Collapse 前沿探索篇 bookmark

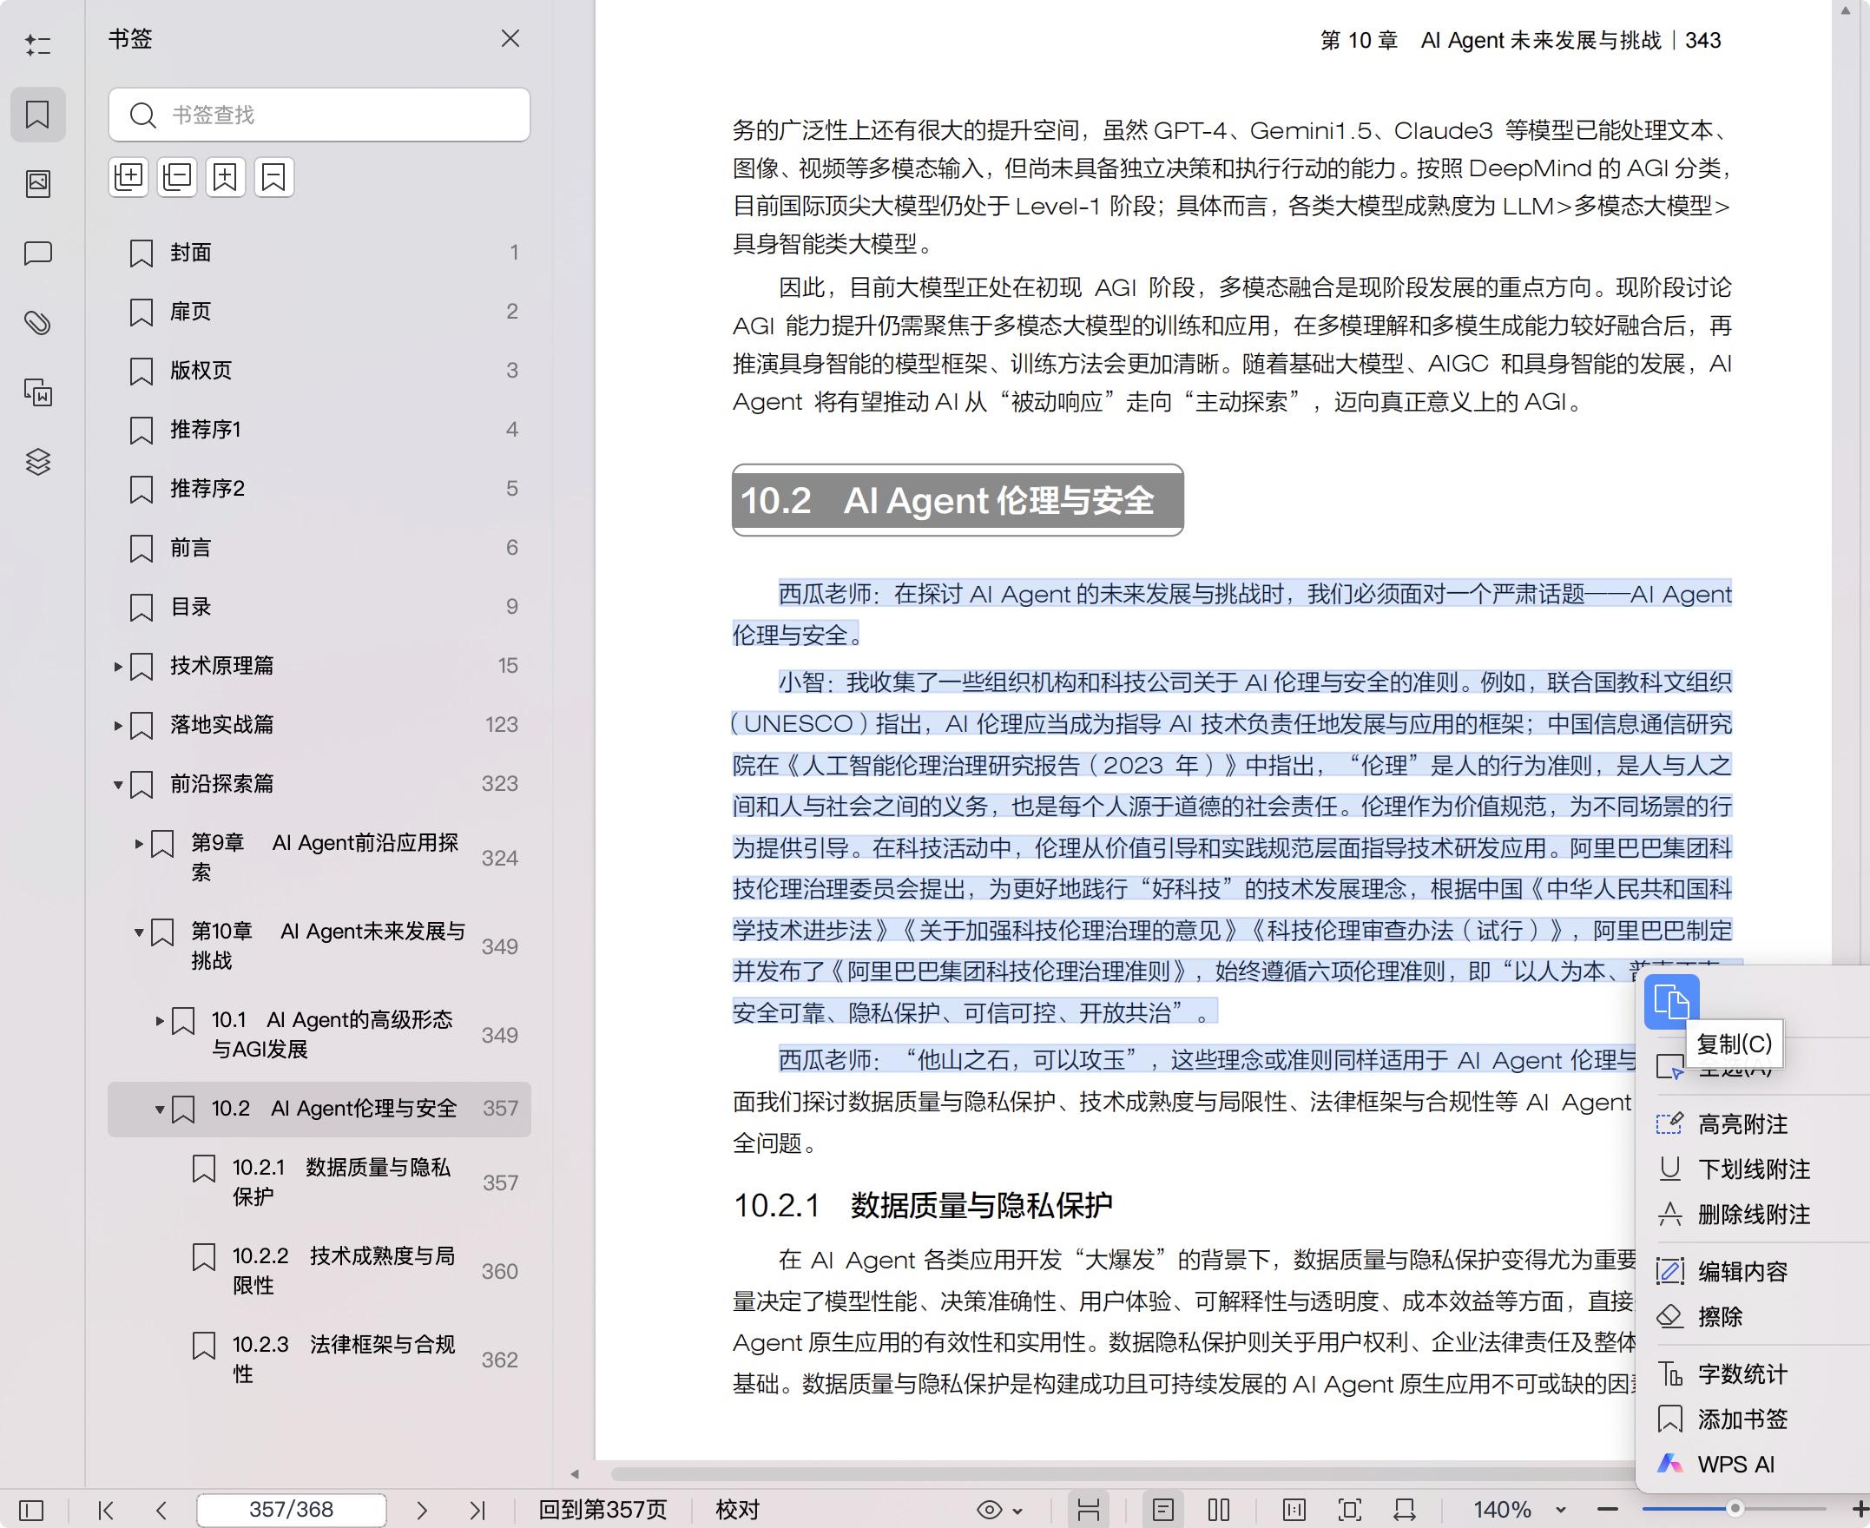tap(118, 784)
